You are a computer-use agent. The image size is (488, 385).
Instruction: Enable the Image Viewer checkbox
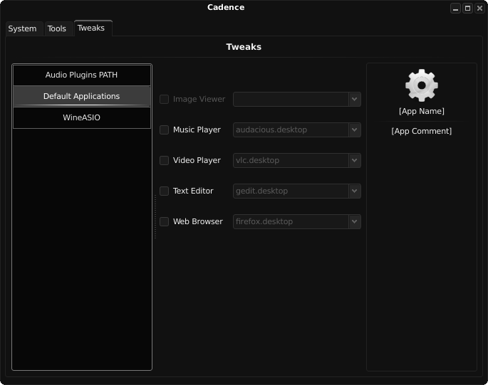[164, 99]
